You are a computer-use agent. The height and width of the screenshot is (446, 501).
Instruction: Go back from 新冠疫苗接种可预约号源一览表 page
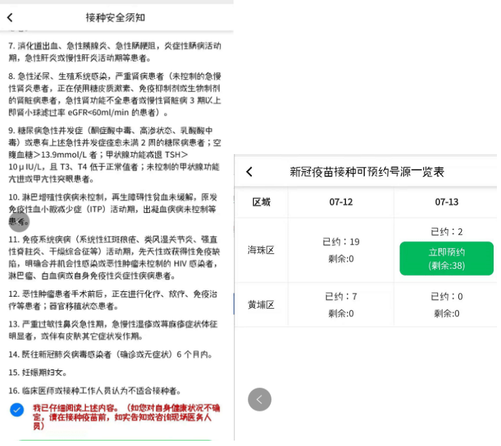[250, 172]
